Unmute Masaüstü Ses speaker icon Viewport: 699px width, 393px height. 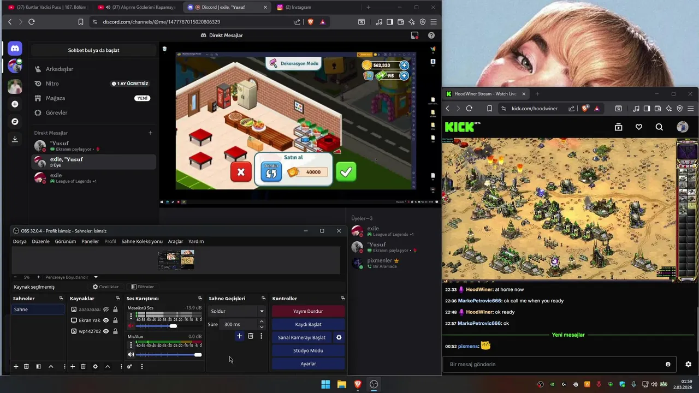point(131,326)
